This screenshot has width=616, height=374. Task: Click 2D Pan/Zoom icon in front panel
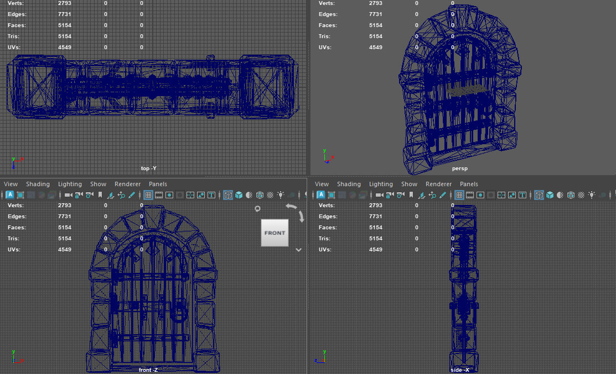click(121, 195)
